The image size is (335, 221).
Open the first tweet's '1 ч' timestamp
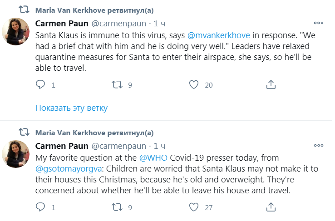[160, 23]
